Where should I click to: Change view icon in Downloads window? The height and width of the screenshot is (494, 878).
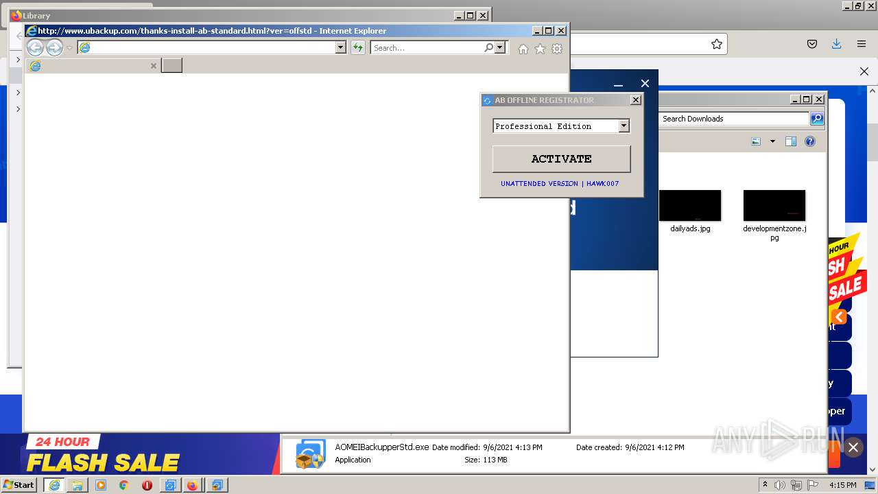pos(756,141)
